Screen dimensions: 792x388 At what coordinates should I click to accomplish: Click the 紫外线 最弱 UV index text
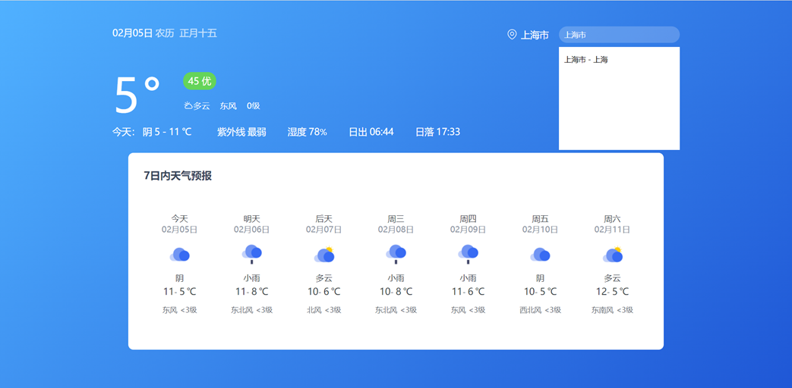click(x=241, y=132)
